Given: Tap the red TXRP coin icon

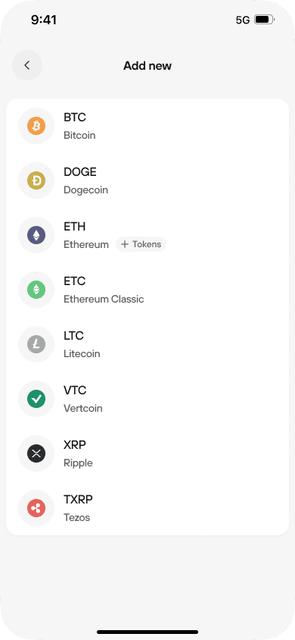Looking at the screenshot, I should tap(36, 508).
